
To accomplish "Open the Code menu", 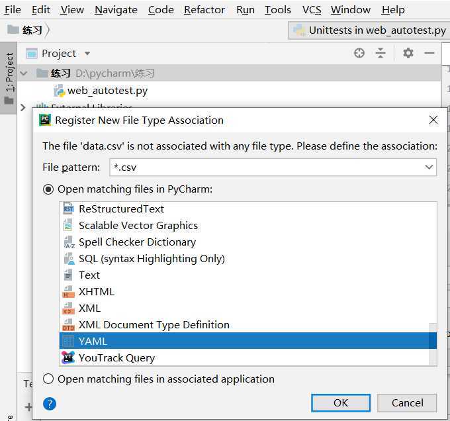I will 161,10.
